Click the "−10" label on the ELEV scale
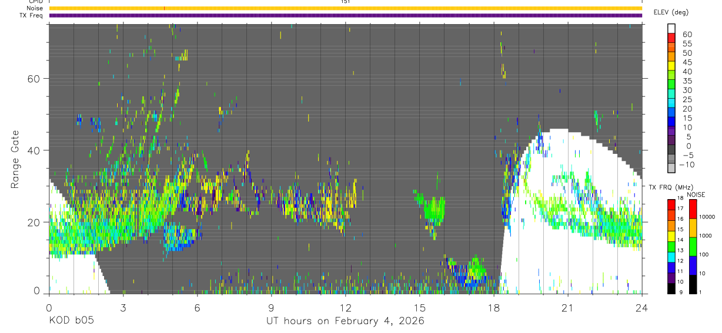This screenshot has height=333, width=722. click(x=687, y=165)
